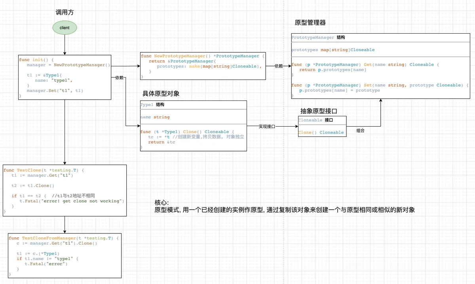475x284 pixels.
Task: Click the Type1 结构 header row
Action: pos(193,105)
